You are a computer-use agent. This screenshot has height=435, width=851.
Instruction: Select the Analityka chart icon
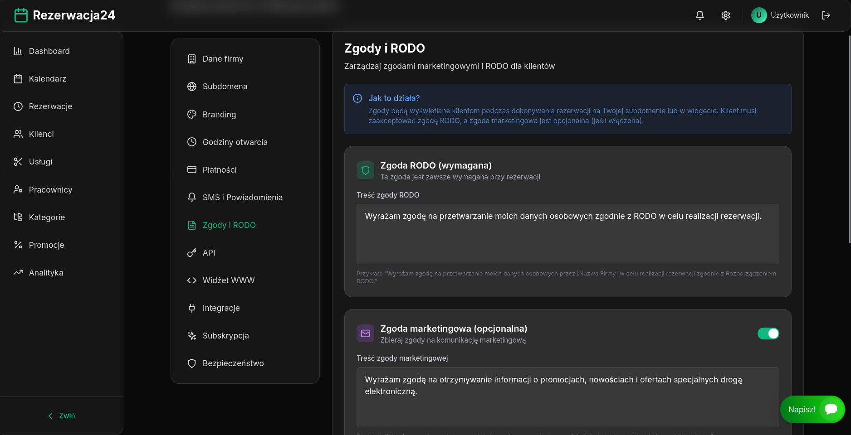click(x=18, y=272)
